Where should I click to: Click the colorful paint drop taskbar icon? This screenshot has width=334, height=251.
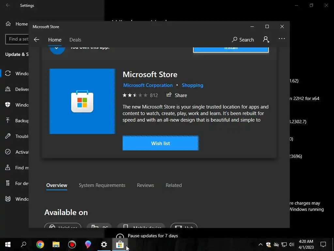pos(88,244)
